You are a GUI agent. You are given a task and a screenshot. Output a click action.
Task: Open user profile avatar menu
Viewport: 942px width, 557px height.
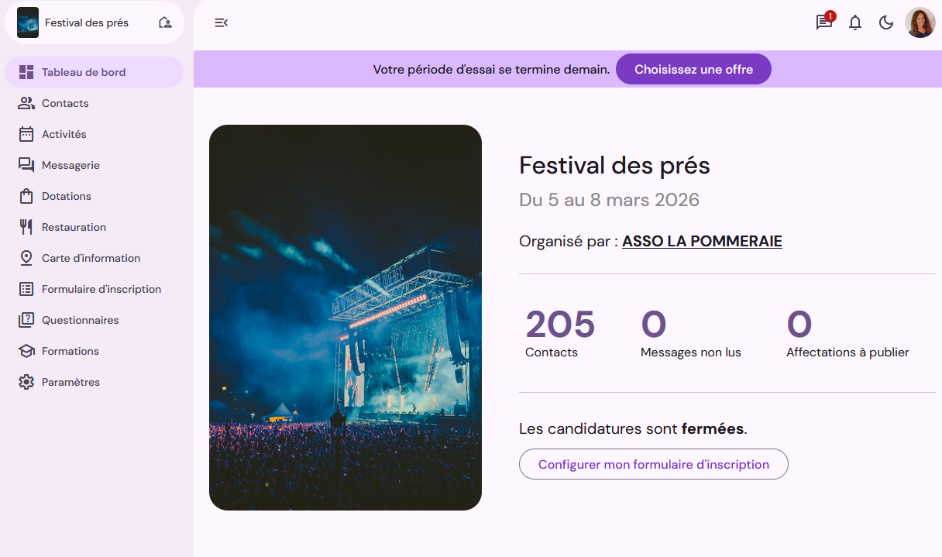tap(920, 22)
